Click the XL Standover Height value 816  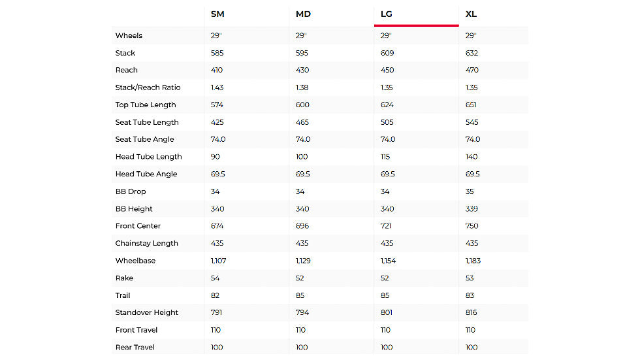point(472,312)
